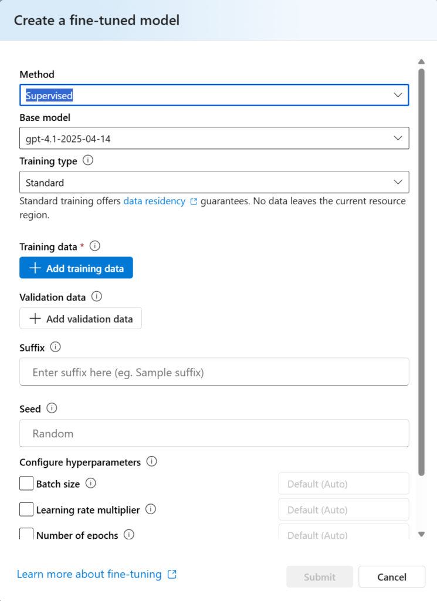437x601 pixels.
Task: Click the info icon next to Seed
Action: click(52, 408)
